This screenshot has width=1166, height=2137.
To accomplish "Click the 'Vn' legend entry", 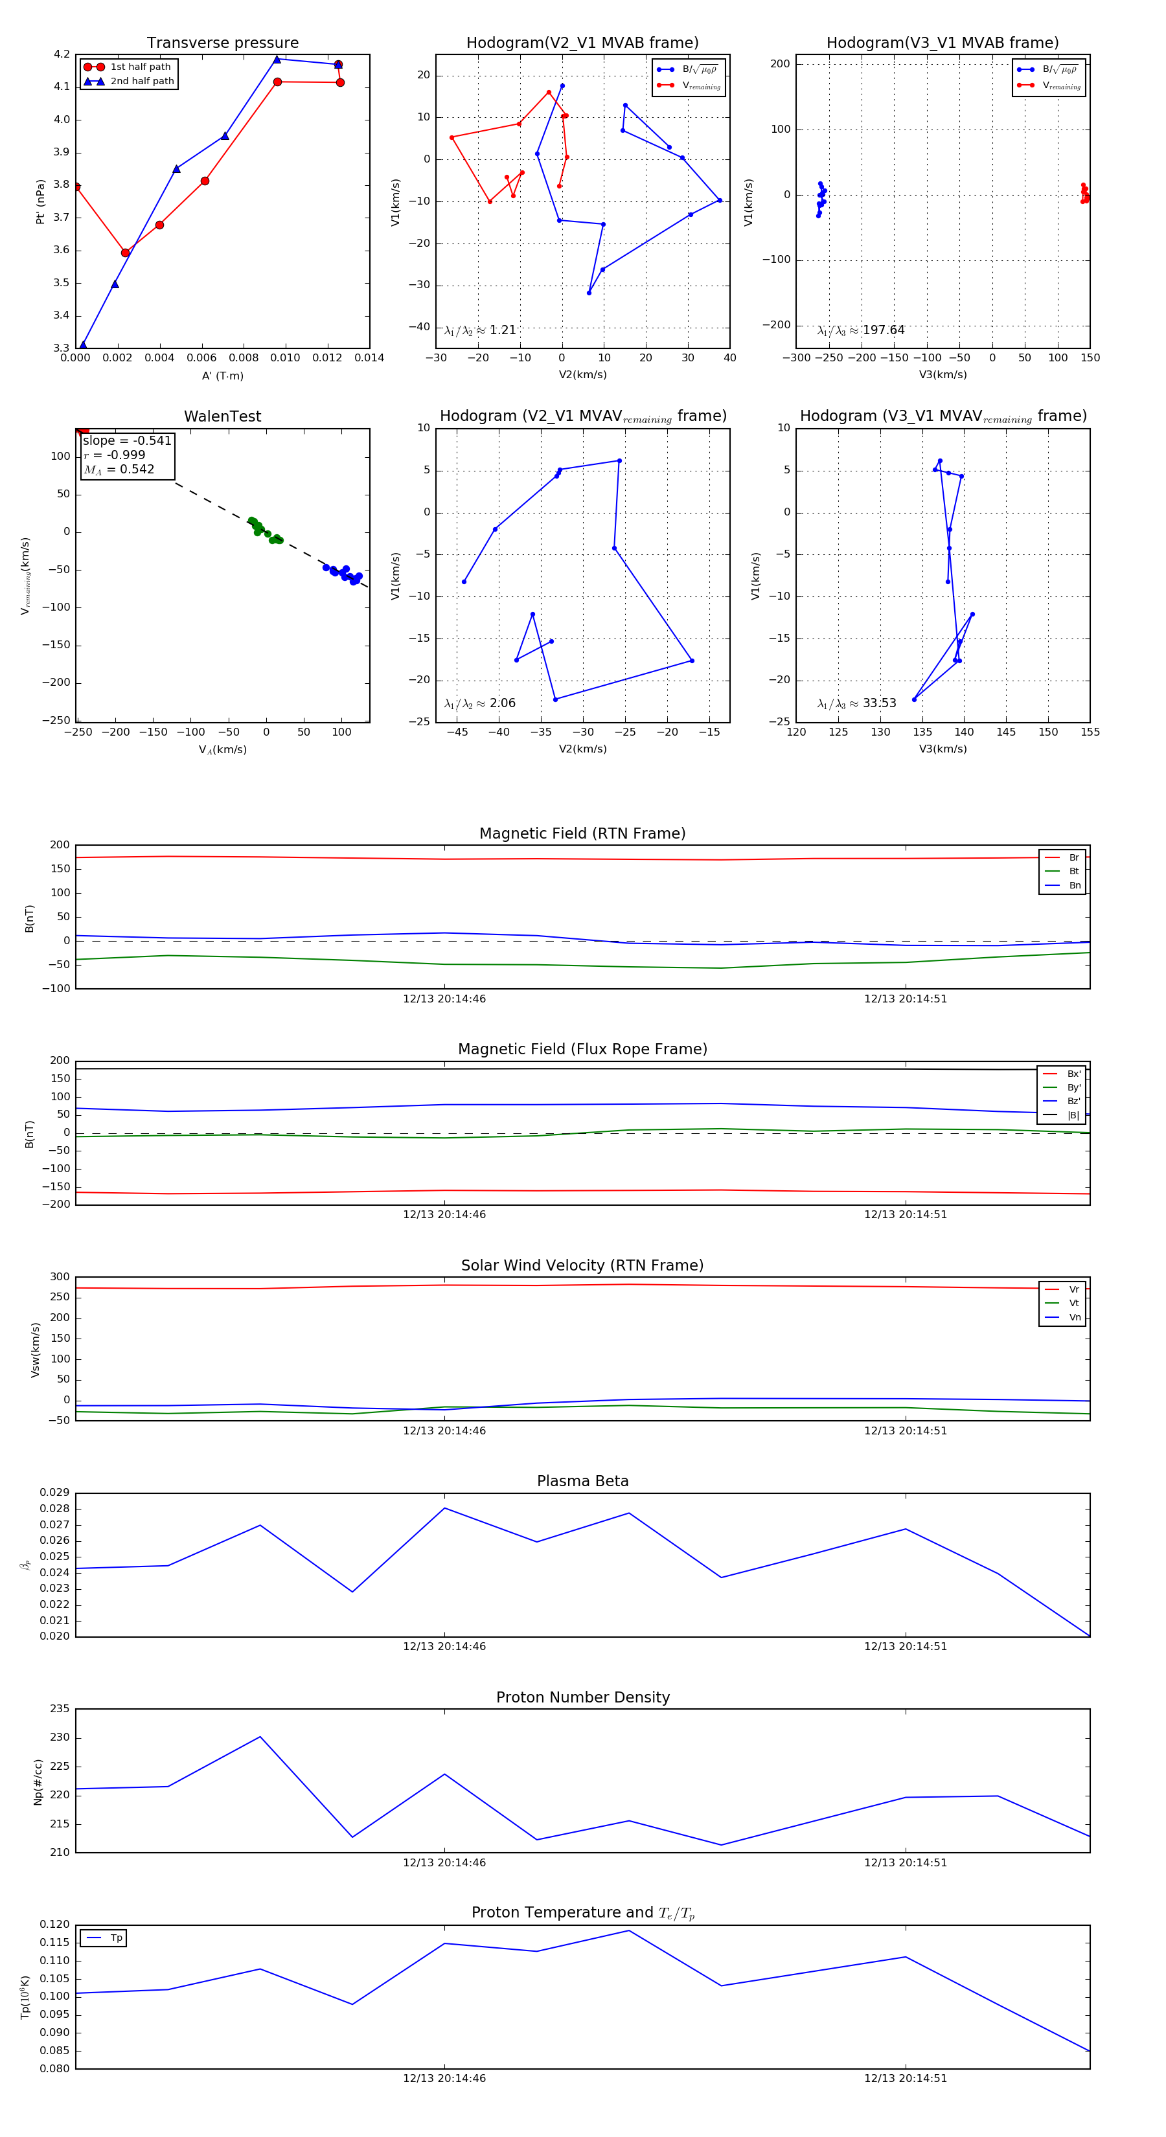I will [x=1063, y=1317].
